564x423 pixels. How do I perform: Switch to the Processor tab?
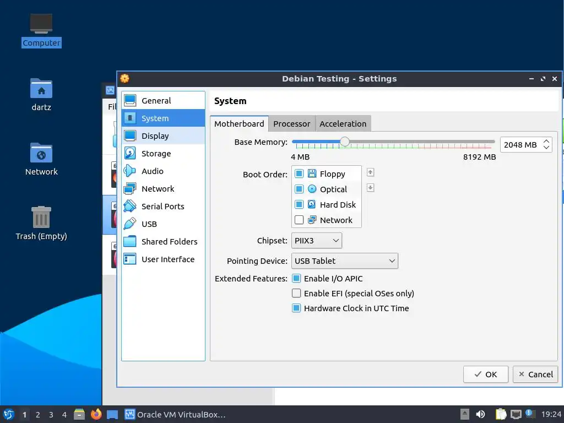[x=292, y=124]
